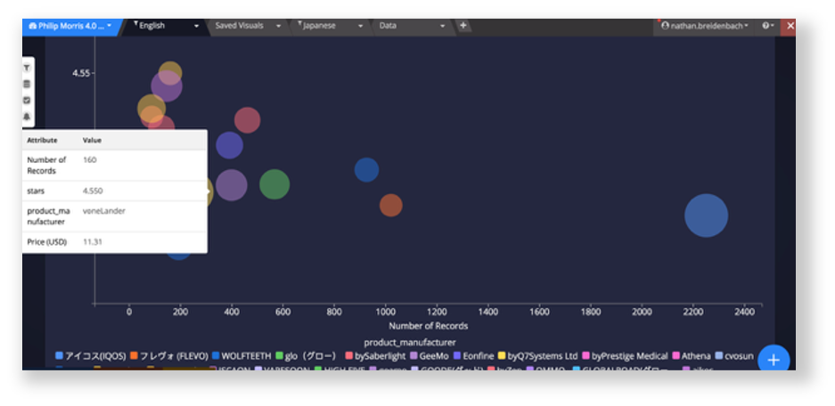Screen dimensions: 835x406
Task: Click the 2400 x-axis tick label
Action: pyautogui.click(x=744, y=312)
